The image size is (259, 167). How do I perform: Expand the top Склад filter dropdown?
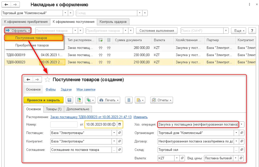click(140, 13)
